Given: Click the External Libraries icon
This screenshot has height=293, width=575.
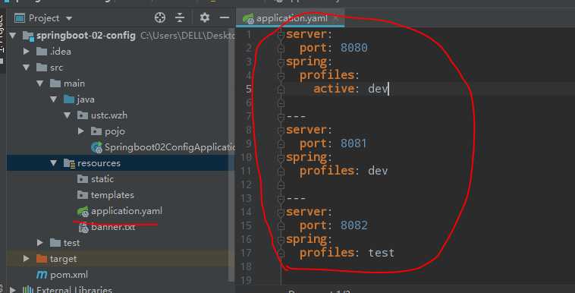Looking at the screenshot, I should [x=28, y=290].
